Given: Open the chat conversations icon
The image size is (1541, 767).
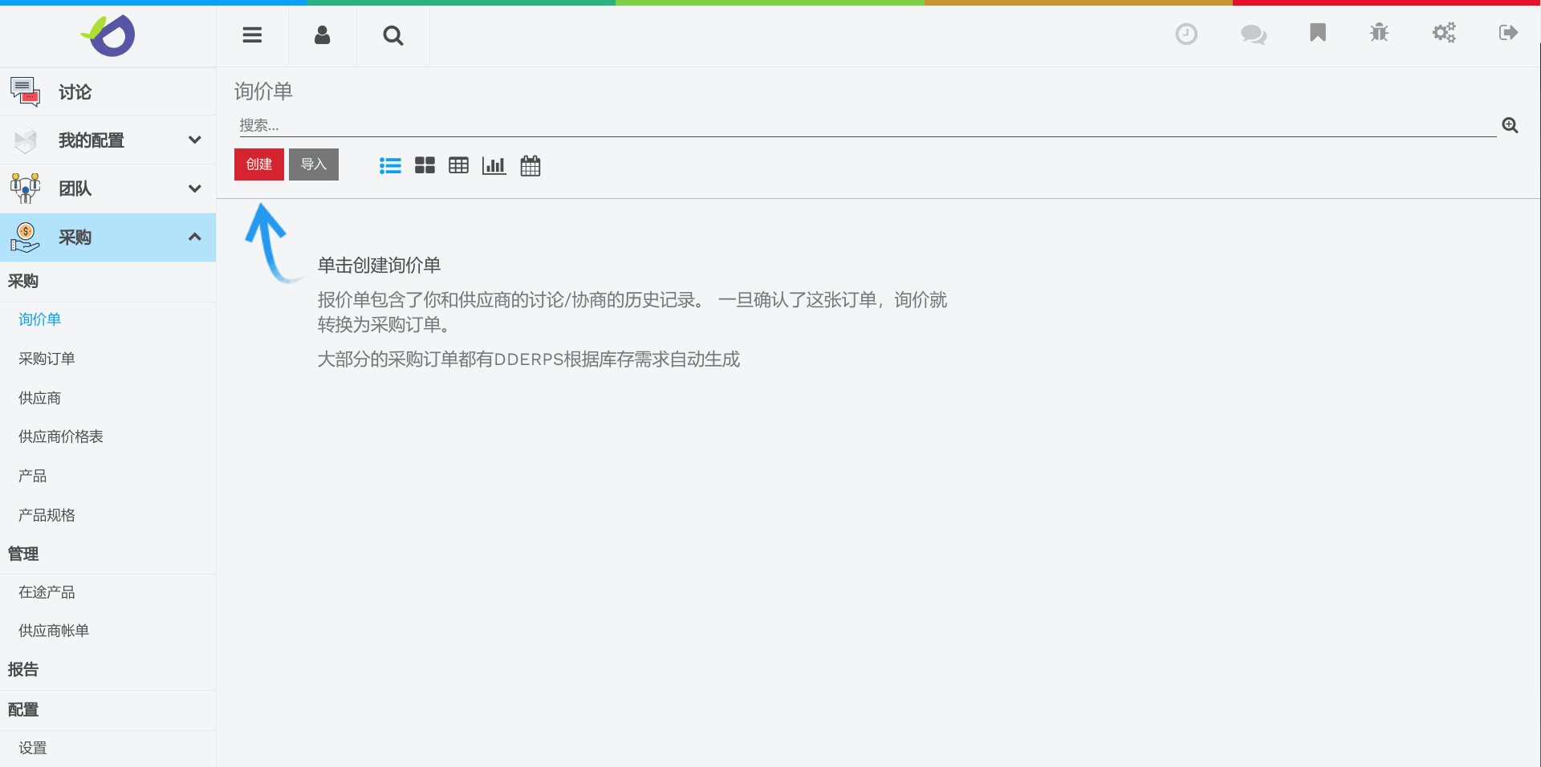Looking at the screenshot, I should pyautogui.click(x=1252, y=34).
